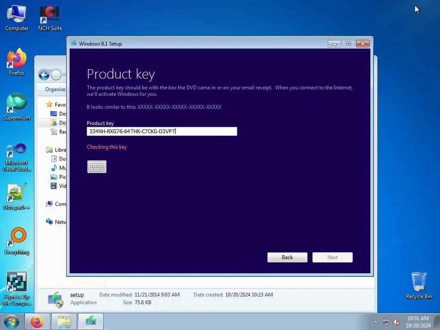Select the Documents library in sidebar

pos(58,159)
